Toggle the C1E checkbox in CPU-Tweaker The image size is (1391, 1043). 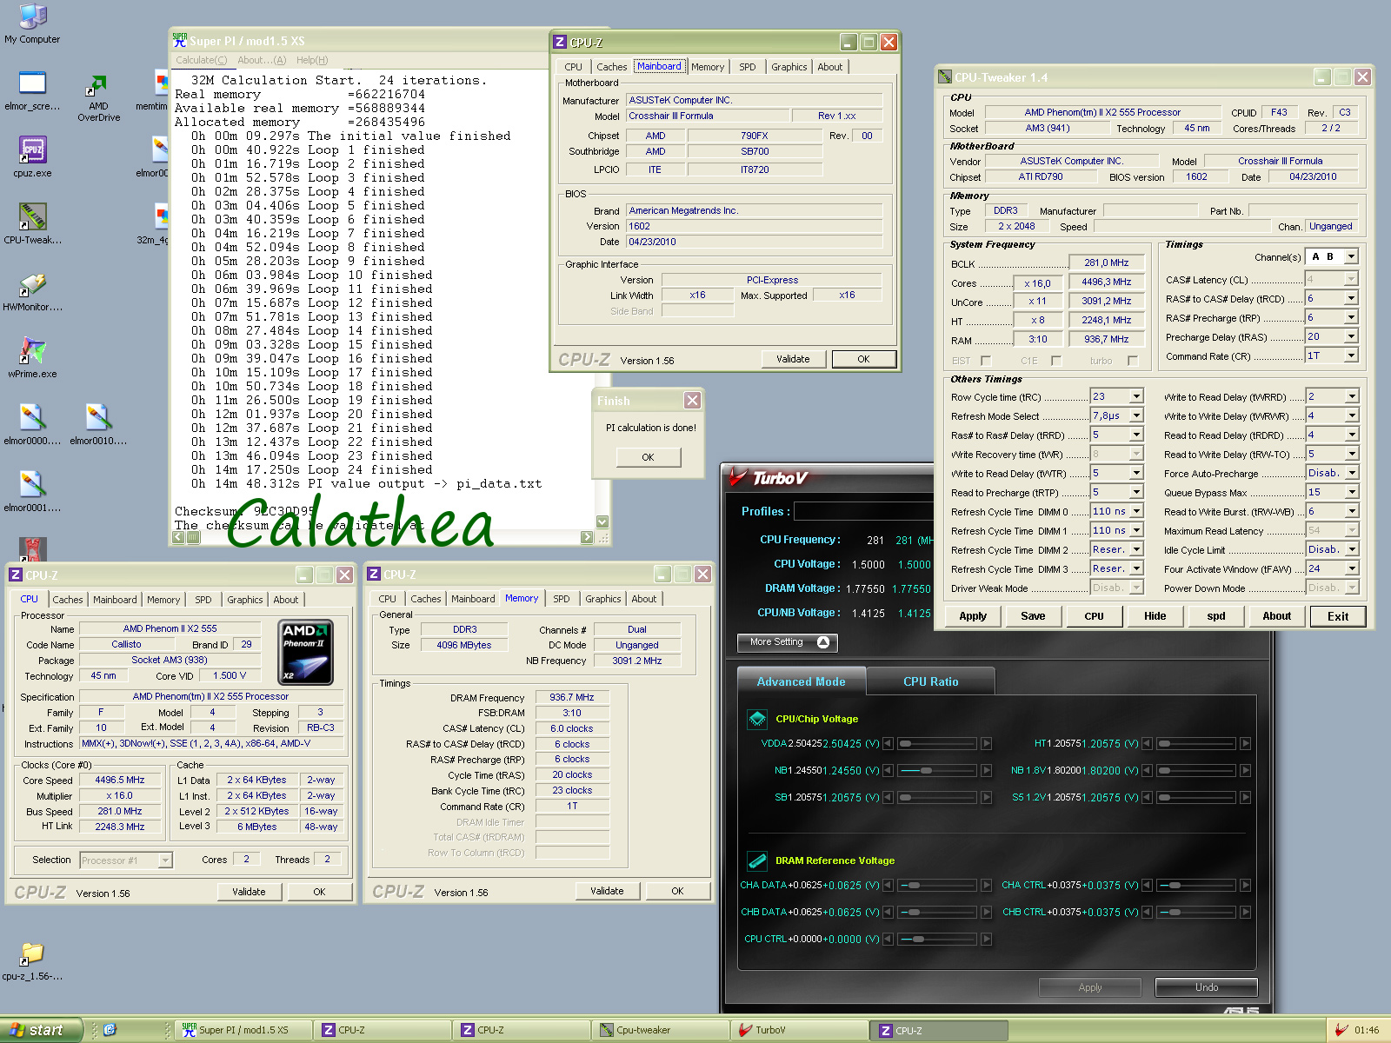[1056, 361]
